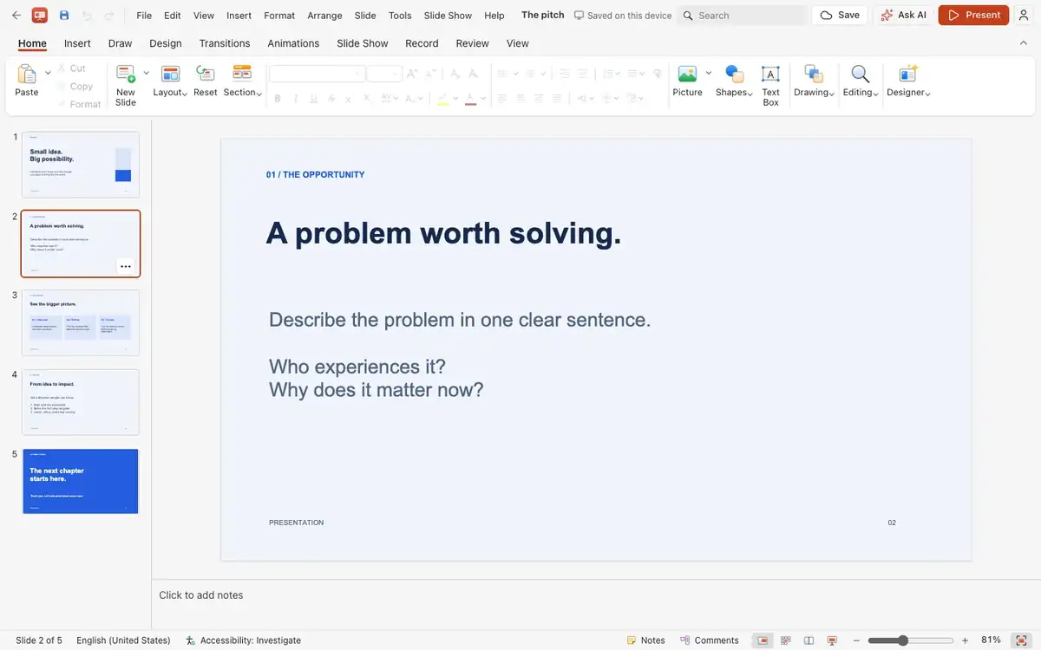Screen dimensions: 1041x650
Task: Click the three-dot menu on slide 2 thumbnail
Action: [126, 266]
